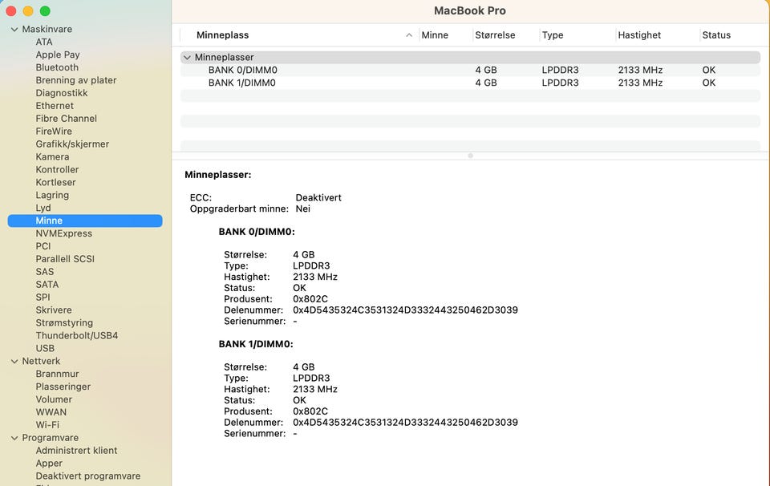Collapse the Nettverk section chevron
This screenshot has width=770, height=486.
point(14,362)
